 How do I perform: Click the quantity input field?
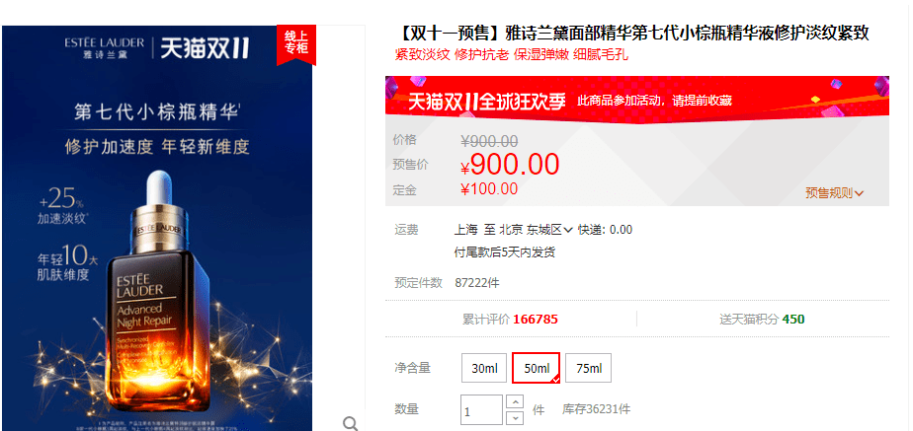481,410
